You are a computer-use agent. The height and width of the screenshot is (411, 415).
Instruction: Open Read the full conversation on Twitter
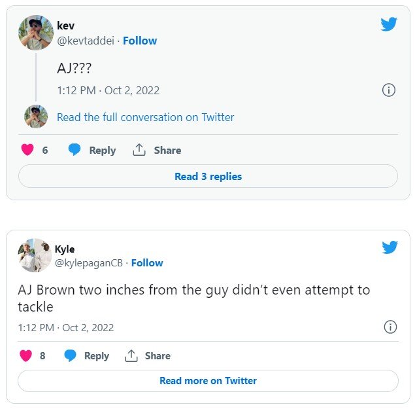pyautogui.click(x=145, y=117)
